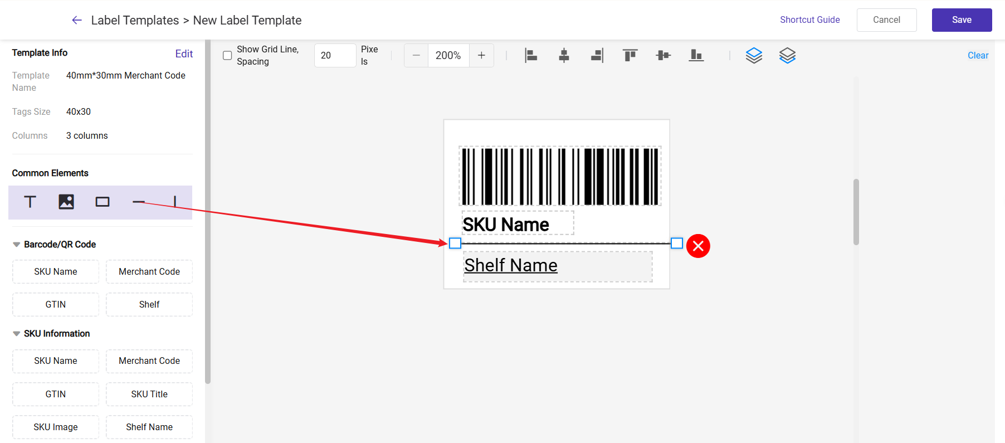Viewport: 1005px width, 443px height.
Task: Collapse the Barcode/QR Code section
Action: (x=17, y=245)
